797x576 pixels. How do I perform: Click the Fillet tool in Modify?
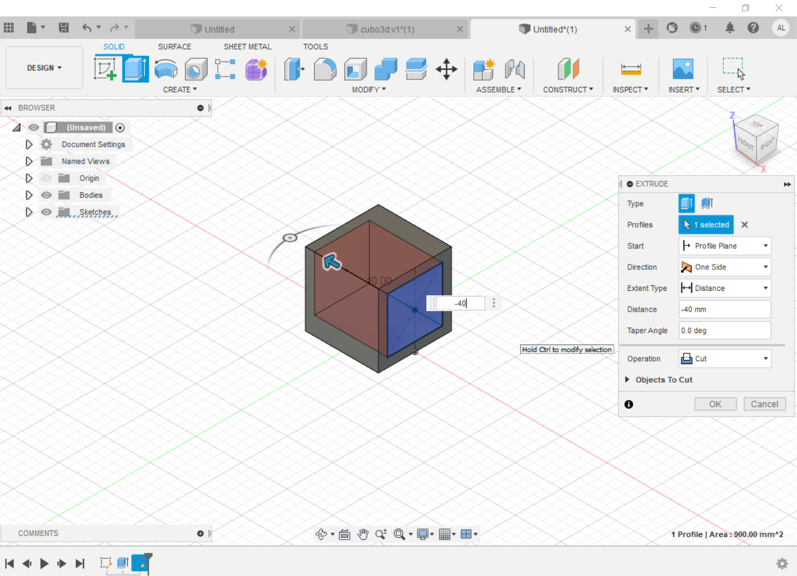pos(325,69)
